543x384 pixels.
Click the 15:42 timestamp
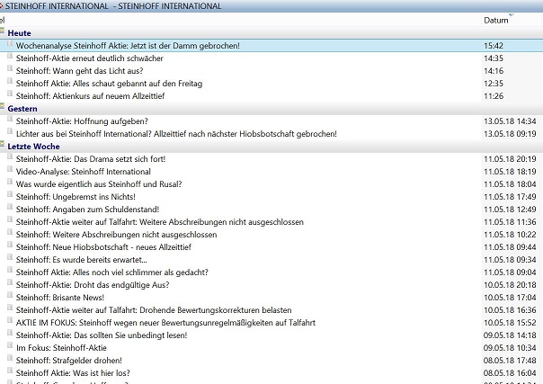click(x=494, y=46)
